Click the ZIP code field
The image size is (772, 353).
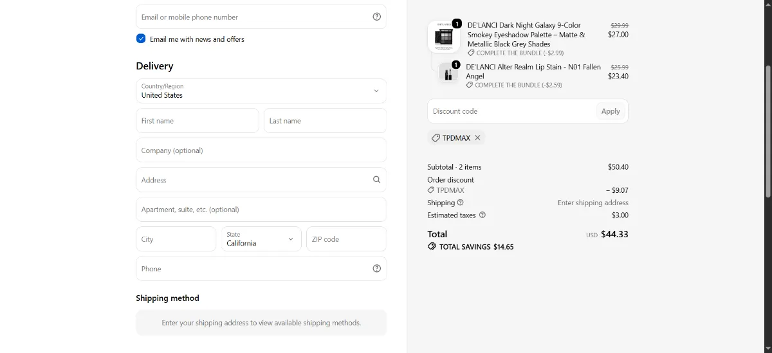346,239
